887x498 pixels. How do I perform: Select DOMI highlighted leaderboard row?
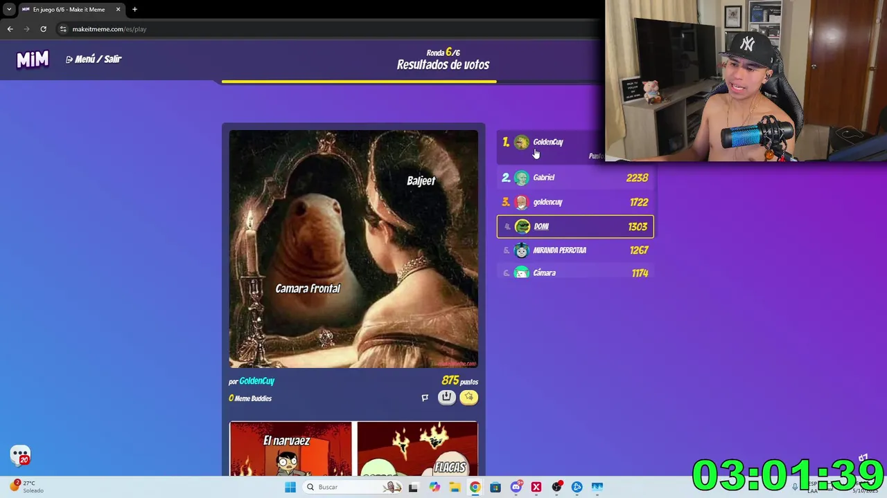[575, 226]
